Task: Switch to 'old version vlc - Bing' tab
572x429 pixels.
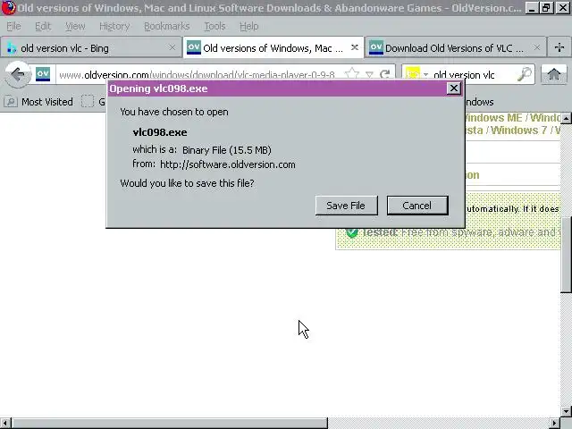Action: point(90,47)
